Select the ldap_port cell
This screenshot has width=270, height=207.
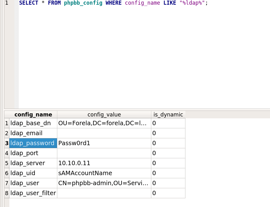33,153
